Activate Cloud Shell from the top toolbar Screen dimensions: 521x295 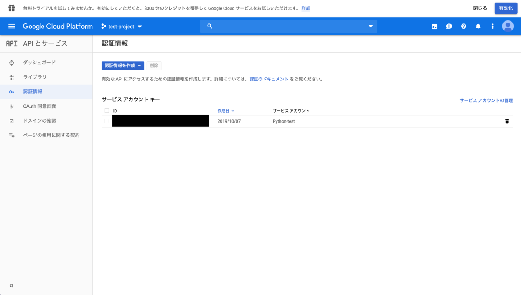pyautogui.click(x=434, y=26)
